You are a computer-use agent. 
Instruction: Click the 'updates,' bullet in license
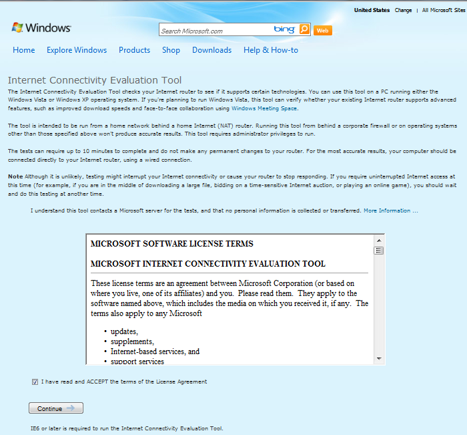(124, 331)
